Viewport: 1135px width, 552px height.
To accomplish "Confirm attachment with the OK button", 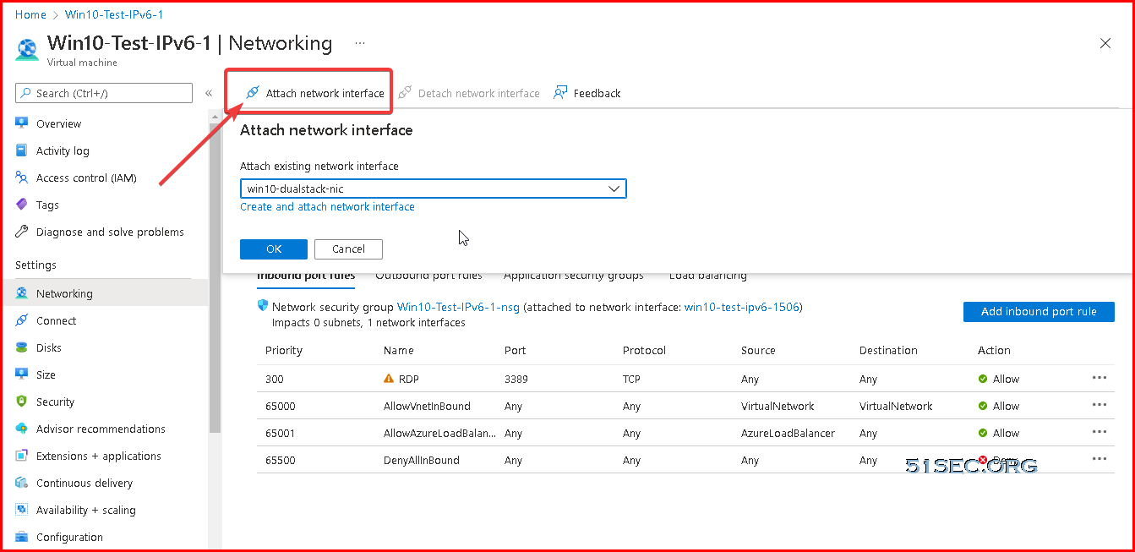I will (274, 249).
